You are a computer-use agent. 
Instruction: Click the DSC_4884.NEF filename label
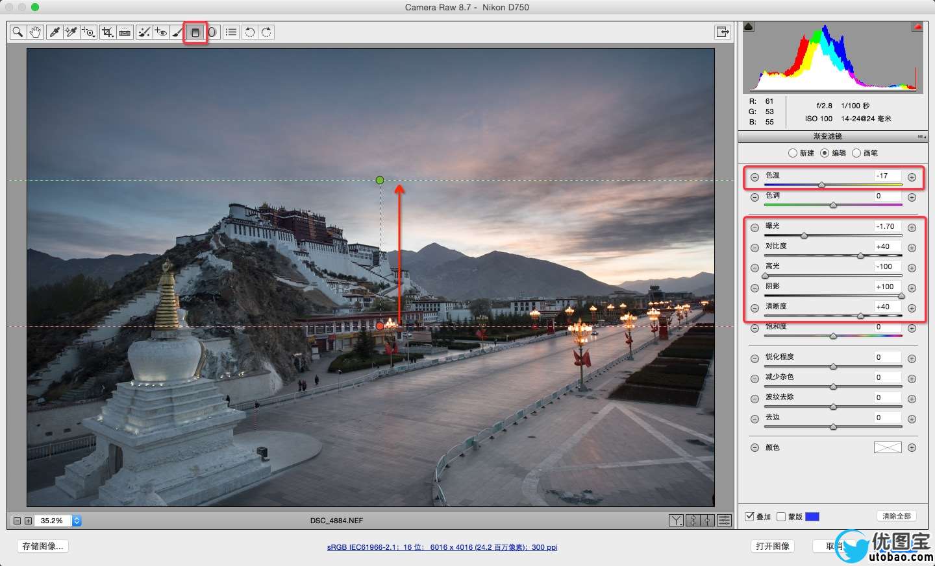(x=336, y=521)
